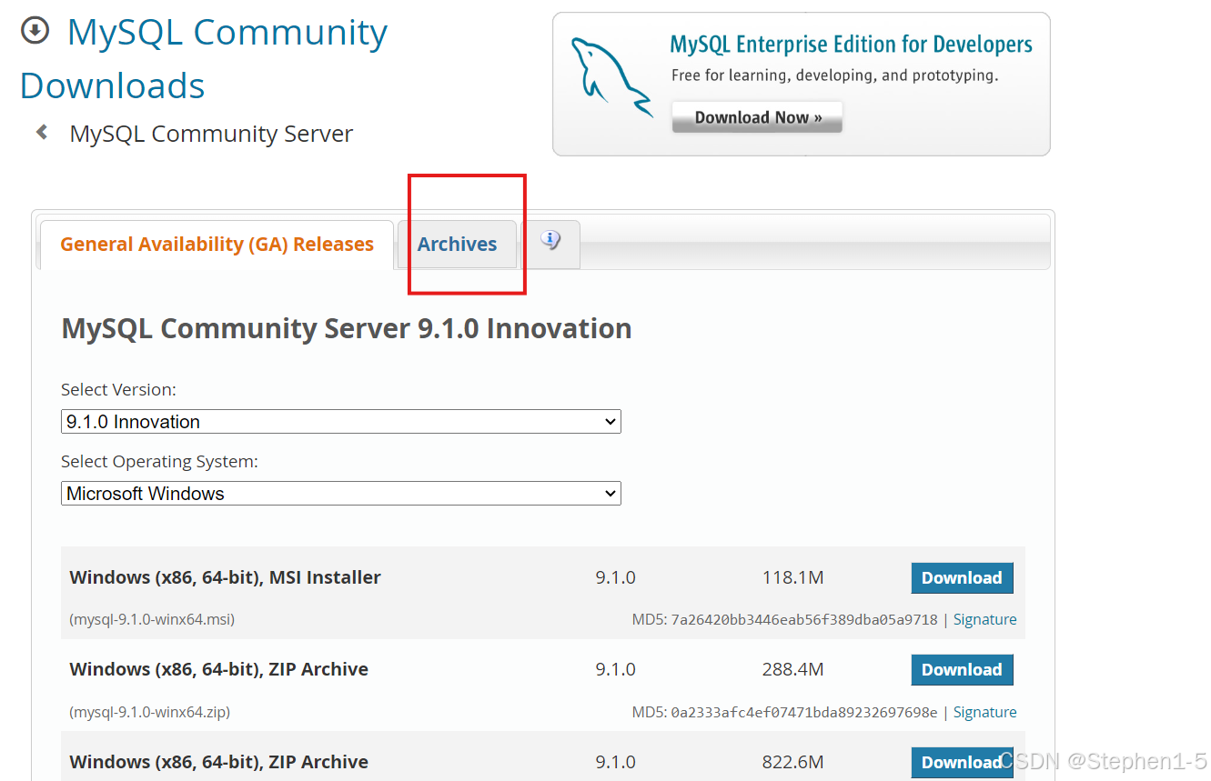
Task: Click 'Free for learning, developing, and prototyping' text
Action: [834, 75]
